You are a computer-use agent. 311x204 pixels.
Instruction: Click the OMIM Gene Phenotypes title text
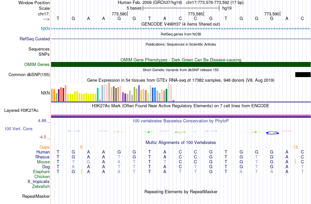181,60
